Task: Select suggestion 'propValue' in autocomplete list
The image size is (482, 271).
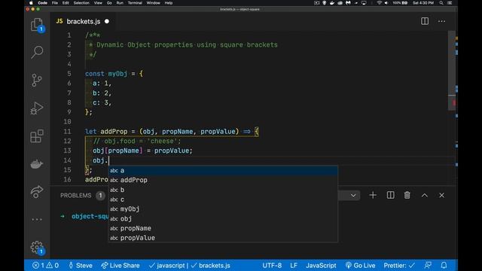Action: pos(223,238)
